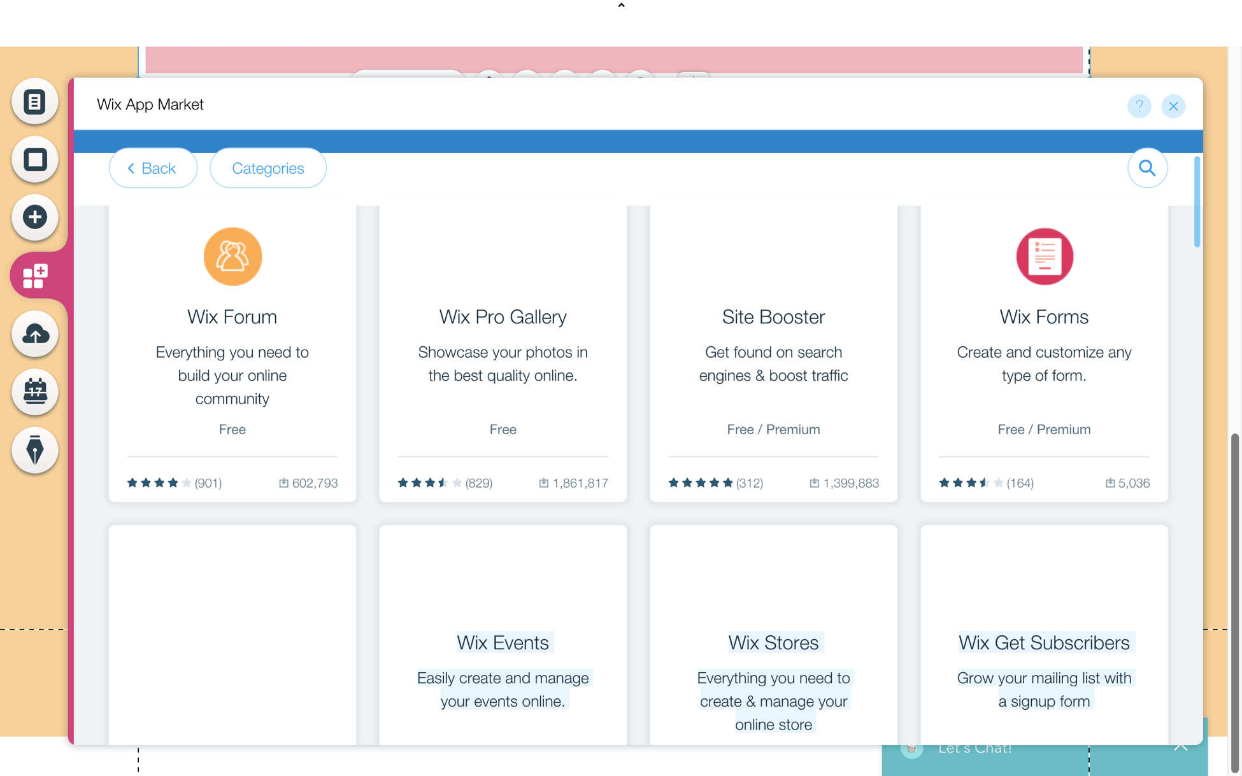
Task: Open the Wix Forms app title
Action: 1044,316
